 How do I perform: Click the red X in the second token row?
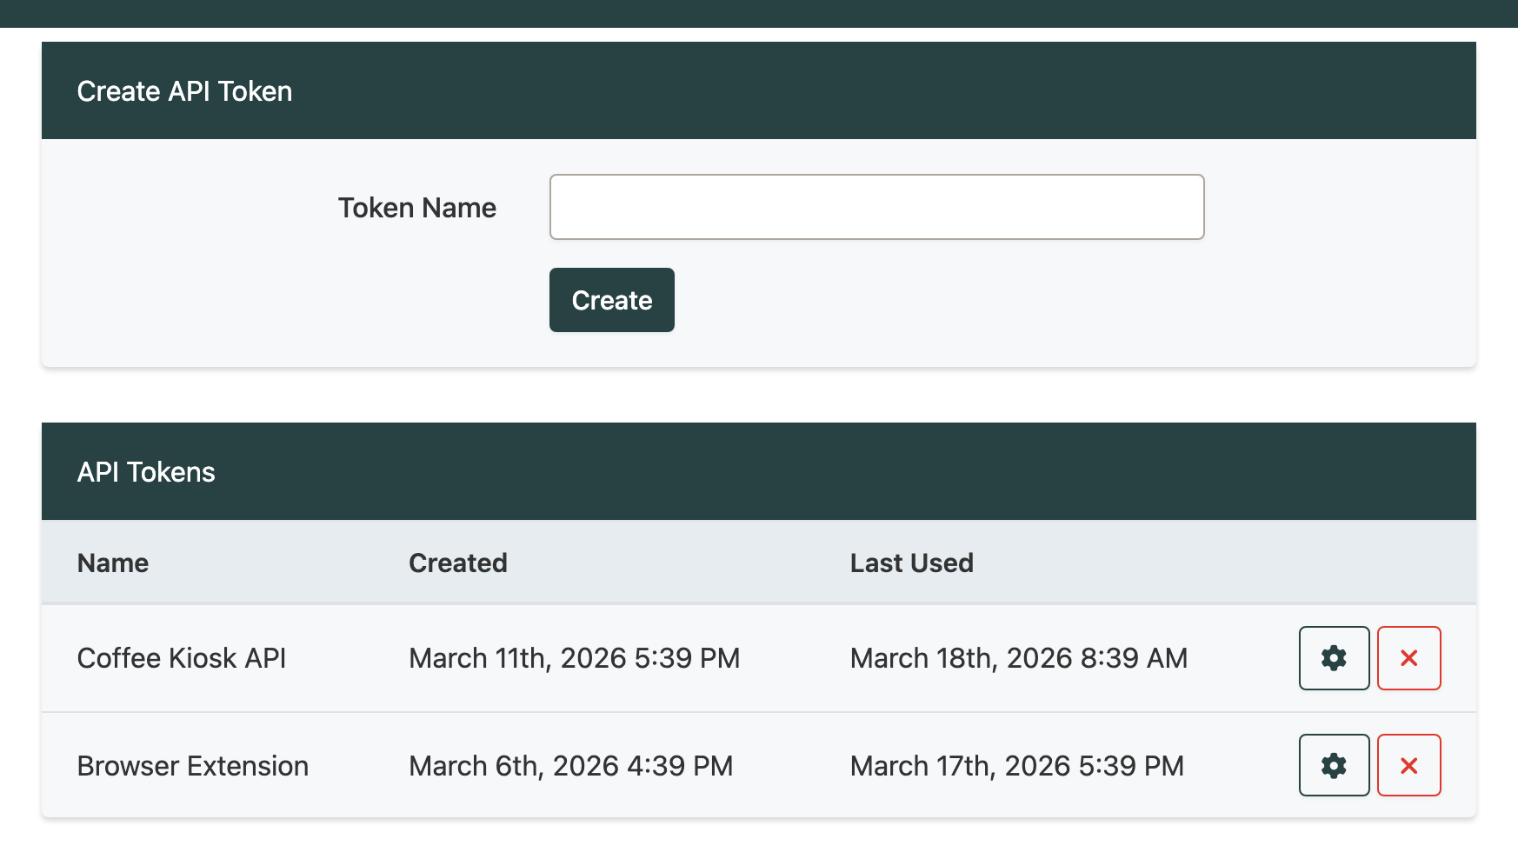(x=1409, y=765)
